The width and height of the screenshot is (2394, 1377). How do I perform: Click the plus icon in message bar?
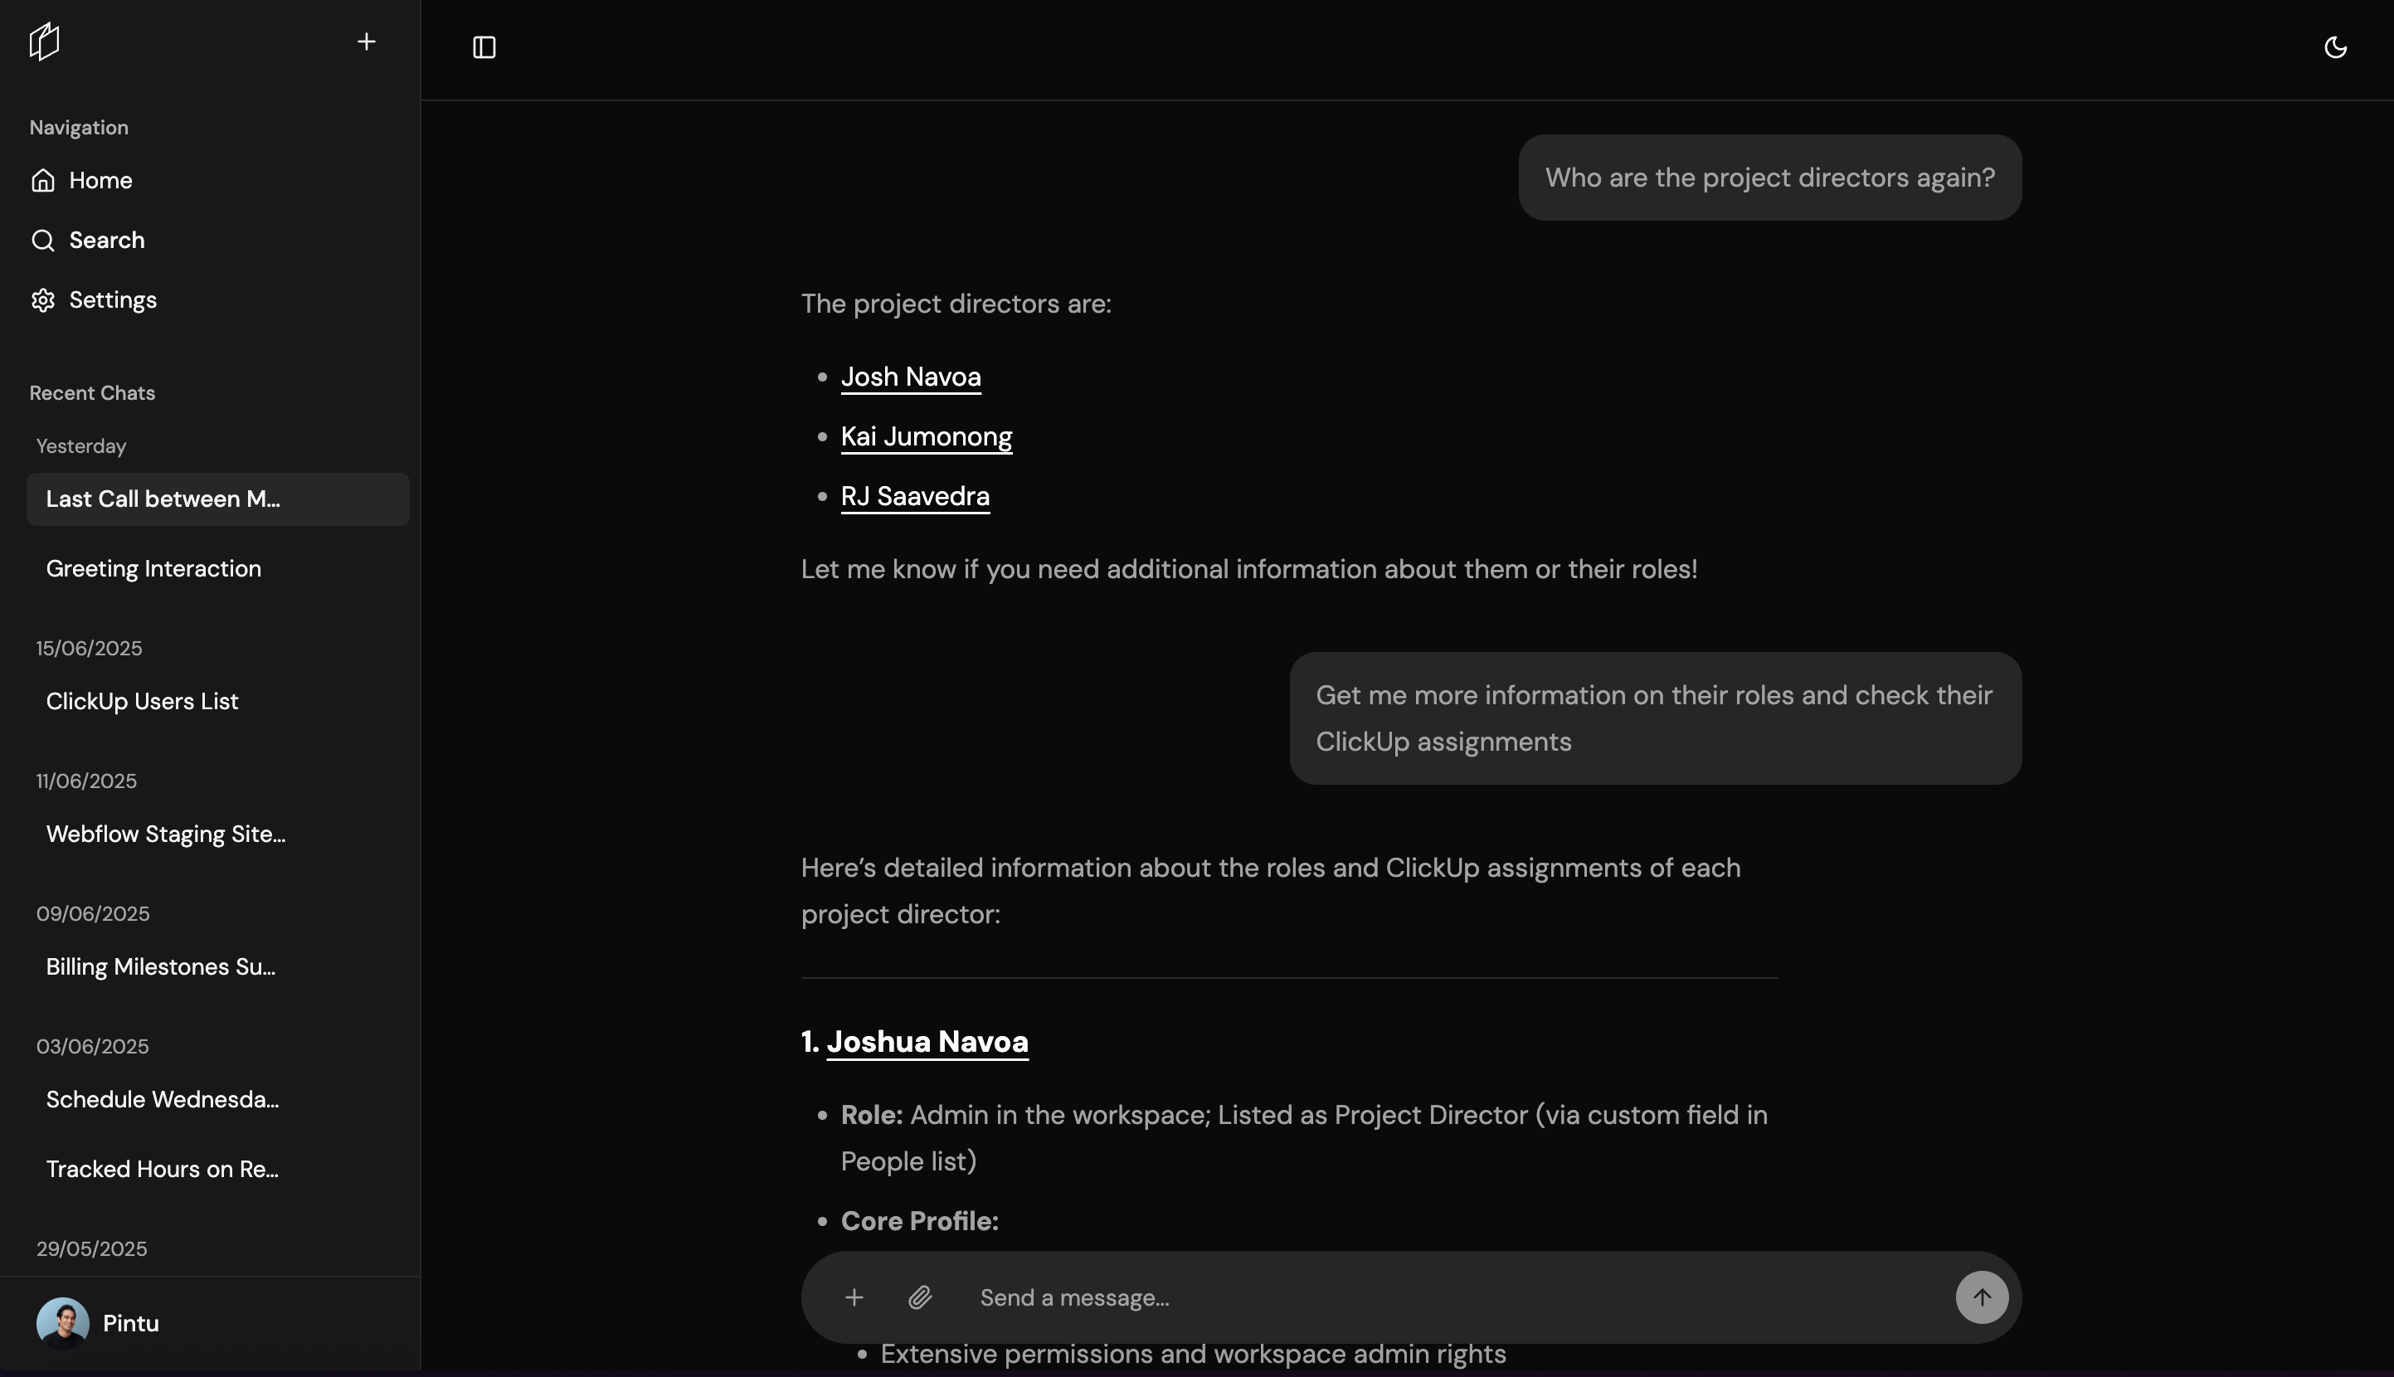point(854,1297)
